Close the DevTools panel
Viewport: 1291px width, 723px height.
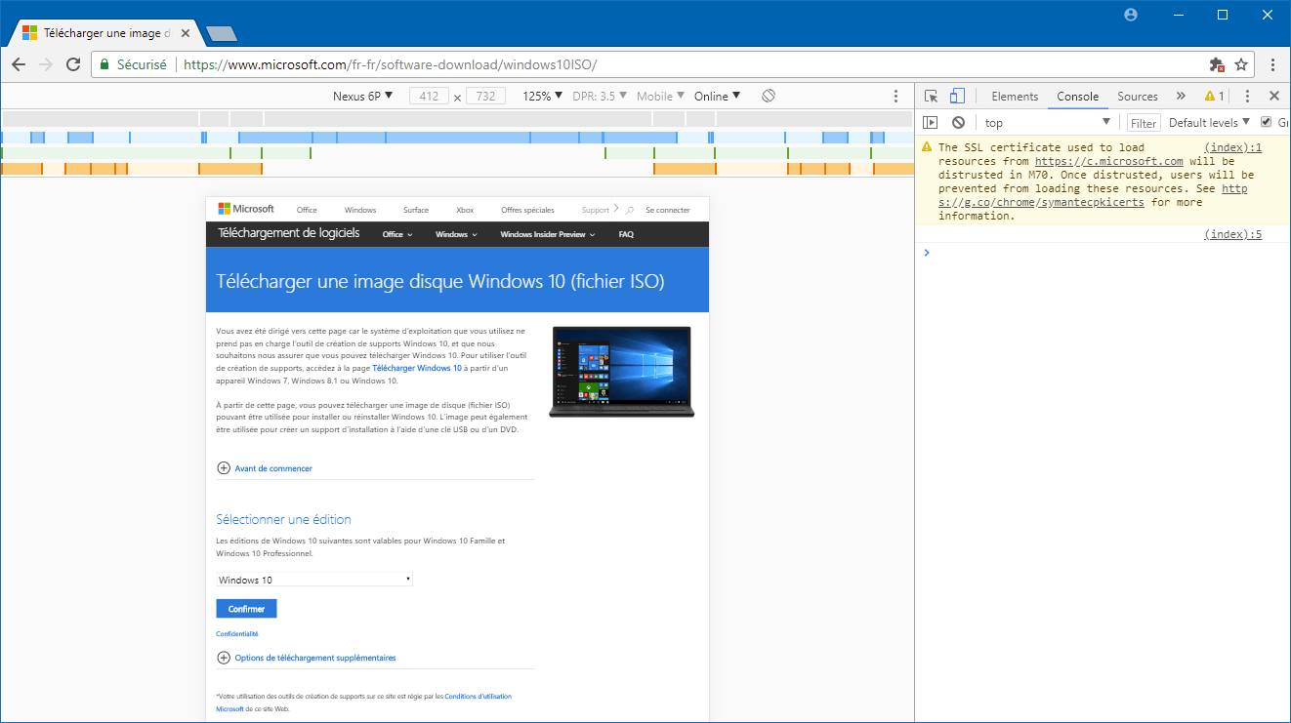point(1273,96)
